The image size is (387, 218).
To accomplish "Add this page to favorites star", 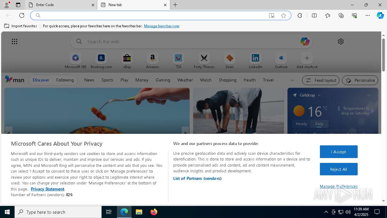I will pyautogui.click(x=284, y=15).
